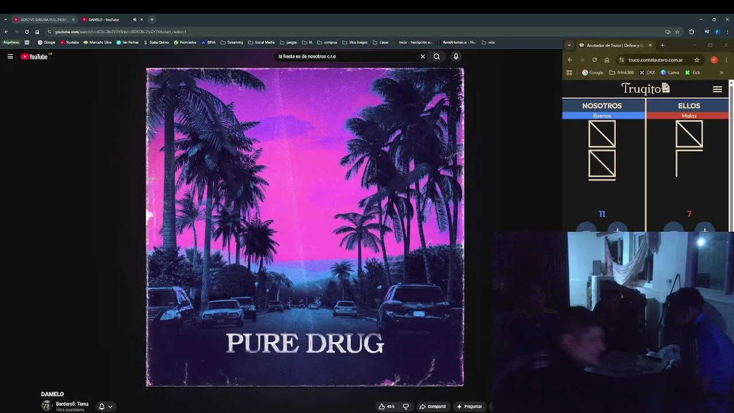Expand the Streaming bookmark folder
This screenshot has width=734, height=413.
232,42
